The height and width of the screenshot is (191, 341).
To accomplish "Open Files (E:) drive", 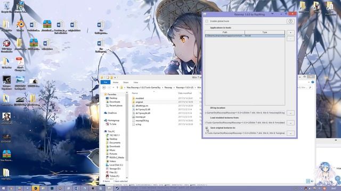I will (x=113, y=172).
